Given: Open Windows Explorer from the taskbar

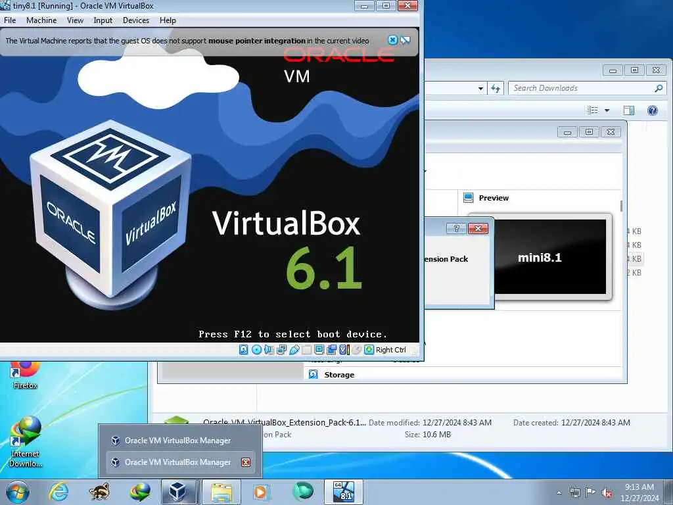Looking at the screenshot, I should [221, 492].
